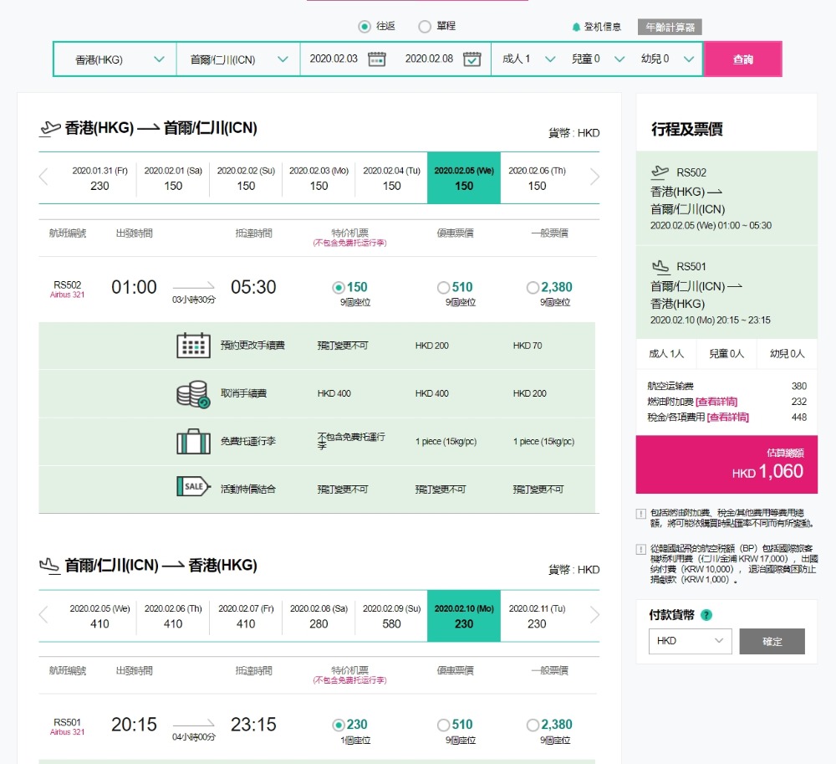Select outbound date 2020.02.03 (Mo) tab
The height and width of the screenshot is (764, 836).
pos(319,178)
